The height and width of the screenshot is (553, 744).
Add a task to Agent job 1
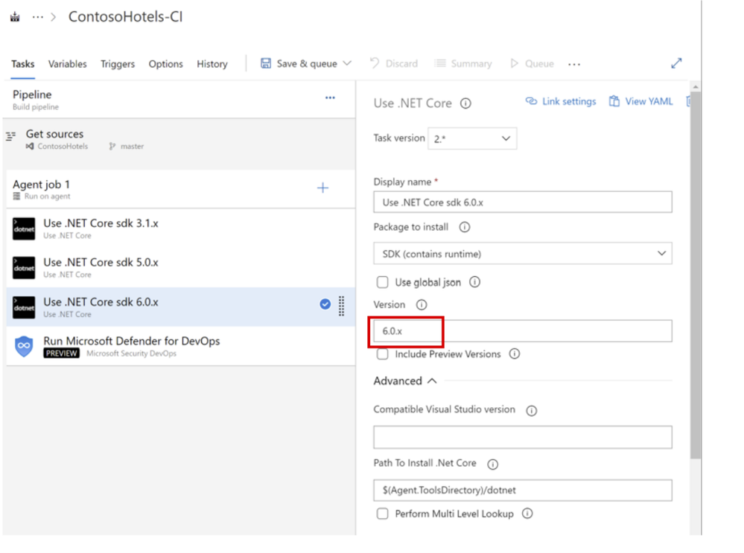point(322,188)
